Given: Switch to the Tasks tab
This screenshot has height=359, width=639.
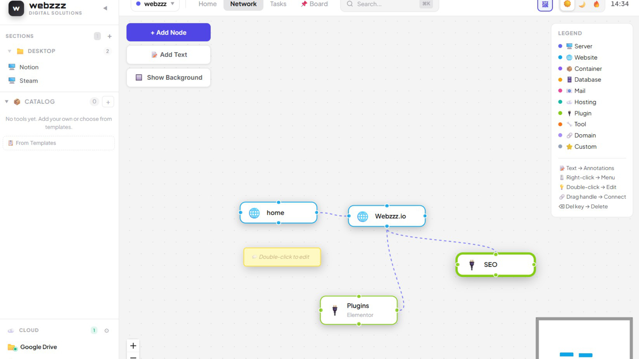Looking at the screenshot, I should pos(278,4).
